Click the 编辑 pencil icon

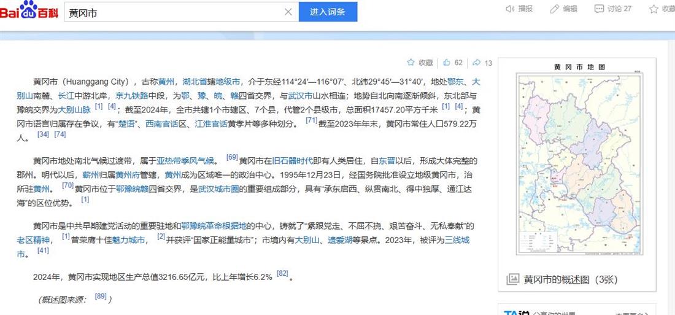[555, 9]
